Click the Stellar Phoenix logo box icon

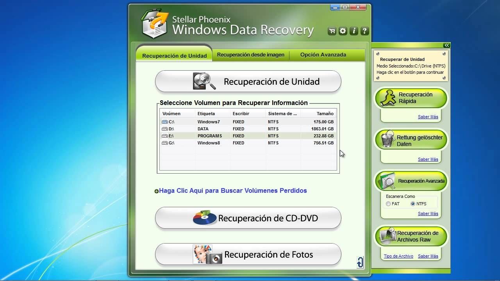click(x=155, y=24)
